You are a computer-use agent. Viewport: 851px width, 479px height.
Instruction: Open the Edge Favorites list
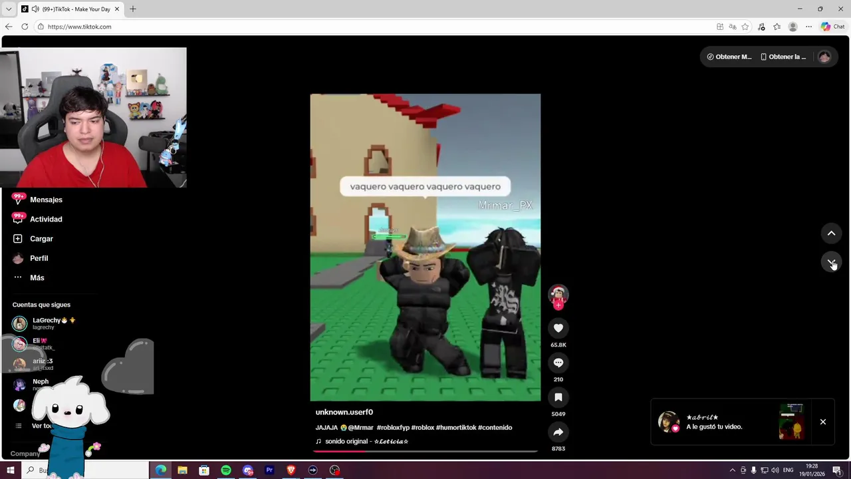coord(777,27)
